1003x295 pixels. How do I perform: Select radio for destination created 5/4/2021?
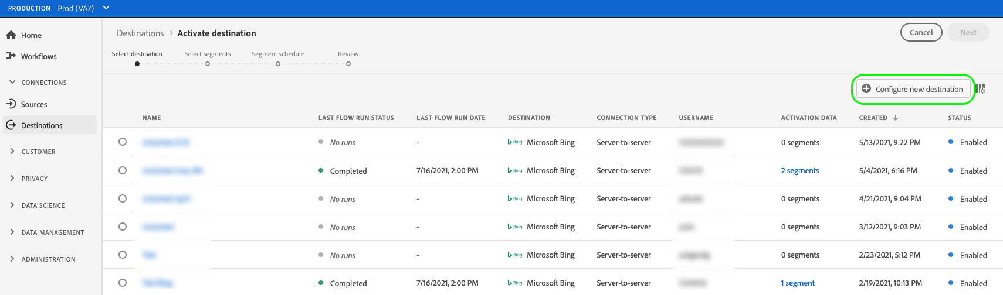click(123, 170)
